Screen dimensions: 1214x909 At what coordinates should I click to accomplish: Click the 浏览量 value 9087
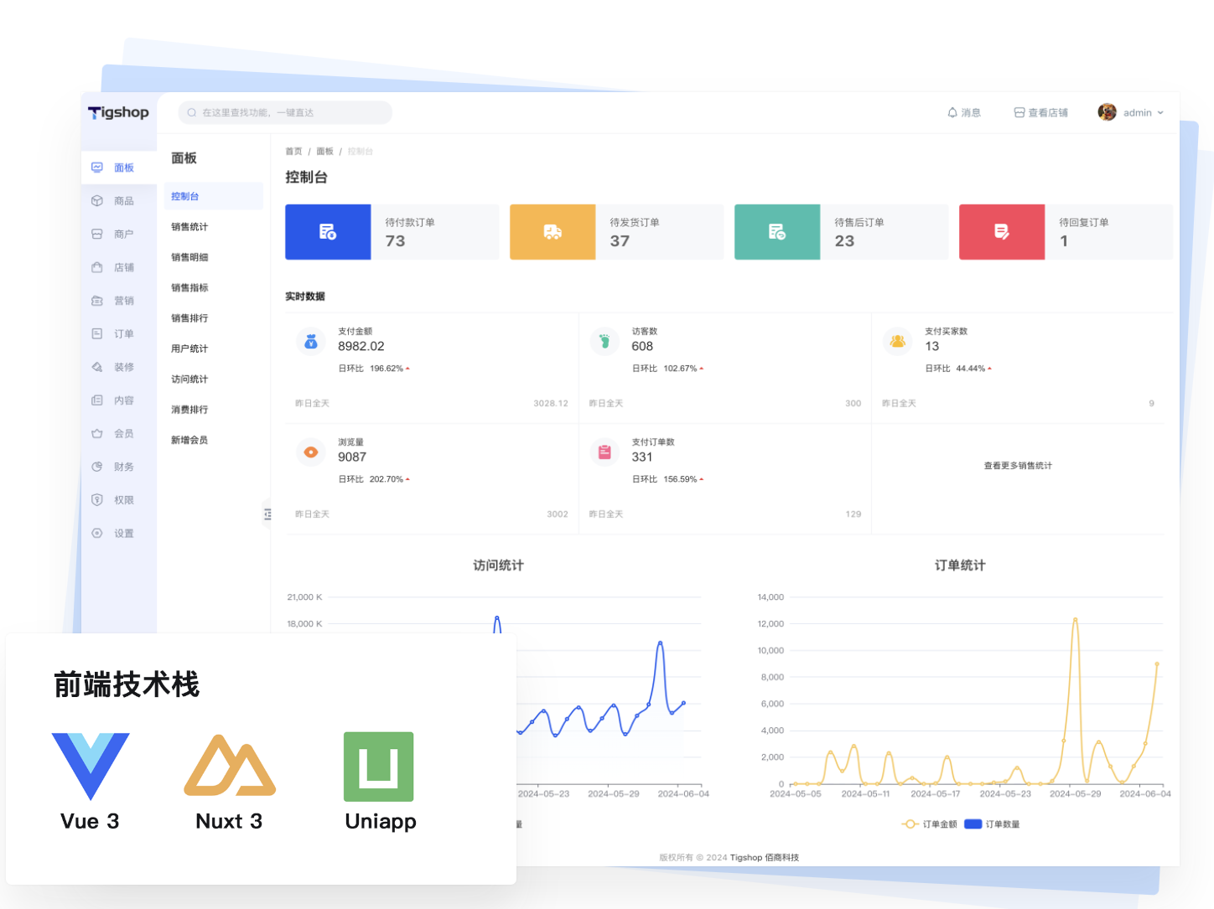point(352,457)
